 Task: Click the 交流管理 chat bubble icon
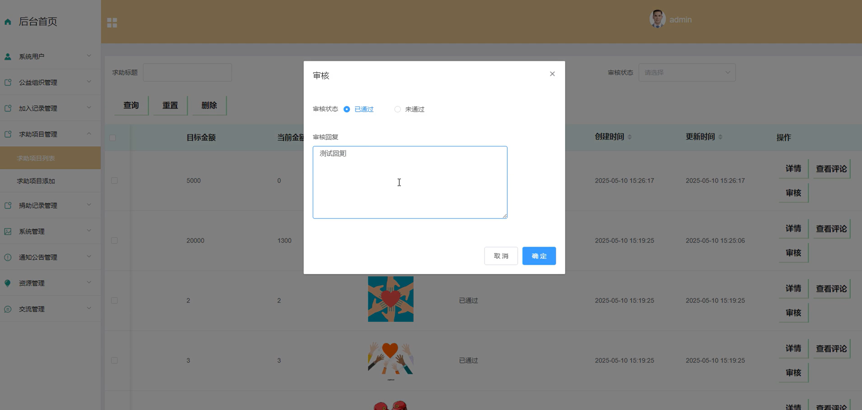point(8,309)
